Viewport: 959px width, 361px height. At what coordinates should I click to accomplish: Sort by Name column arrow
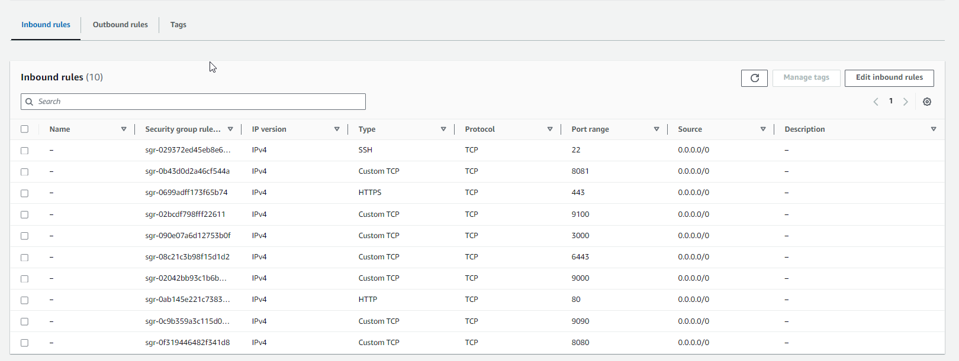pos(123,129)
